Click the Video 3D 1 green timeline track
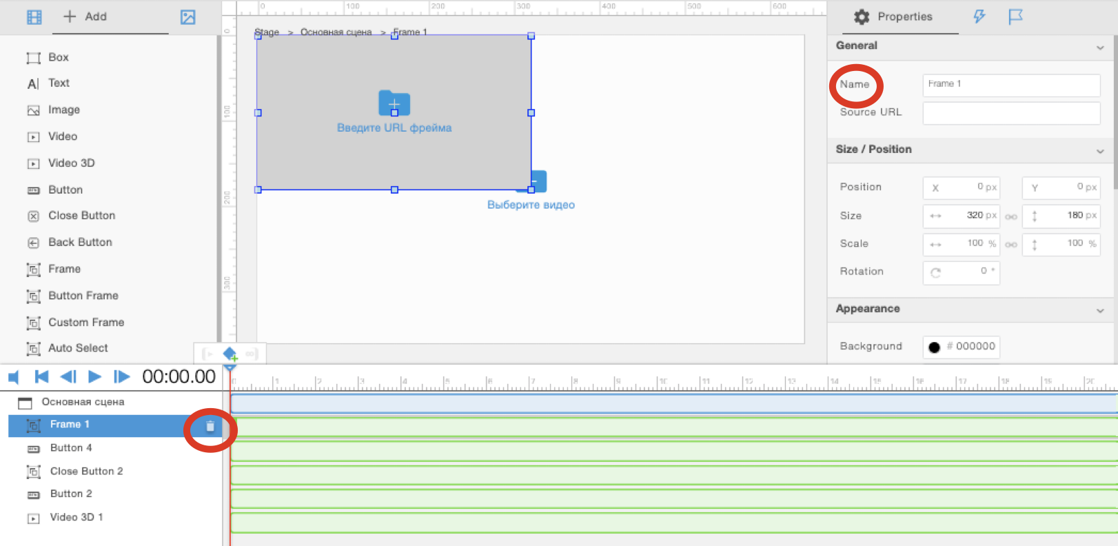Image resolution: width=1118 pixels, height=546 pixels. pyautogui.click(x=674, y=522)
